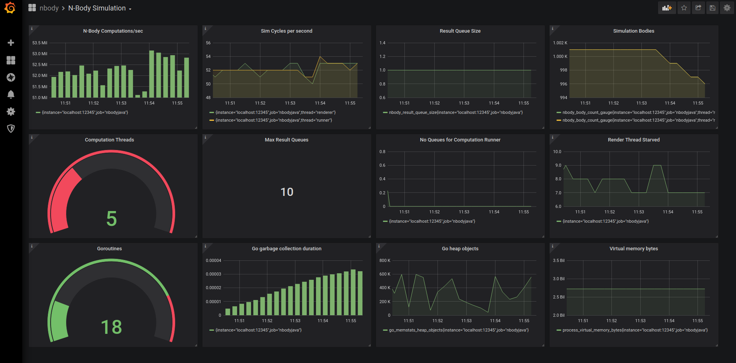Toggle the runner thread legend in Sim Cycles
Image resolution: width=736 pixels, height=363 pixels.
(x=274, y=120)
